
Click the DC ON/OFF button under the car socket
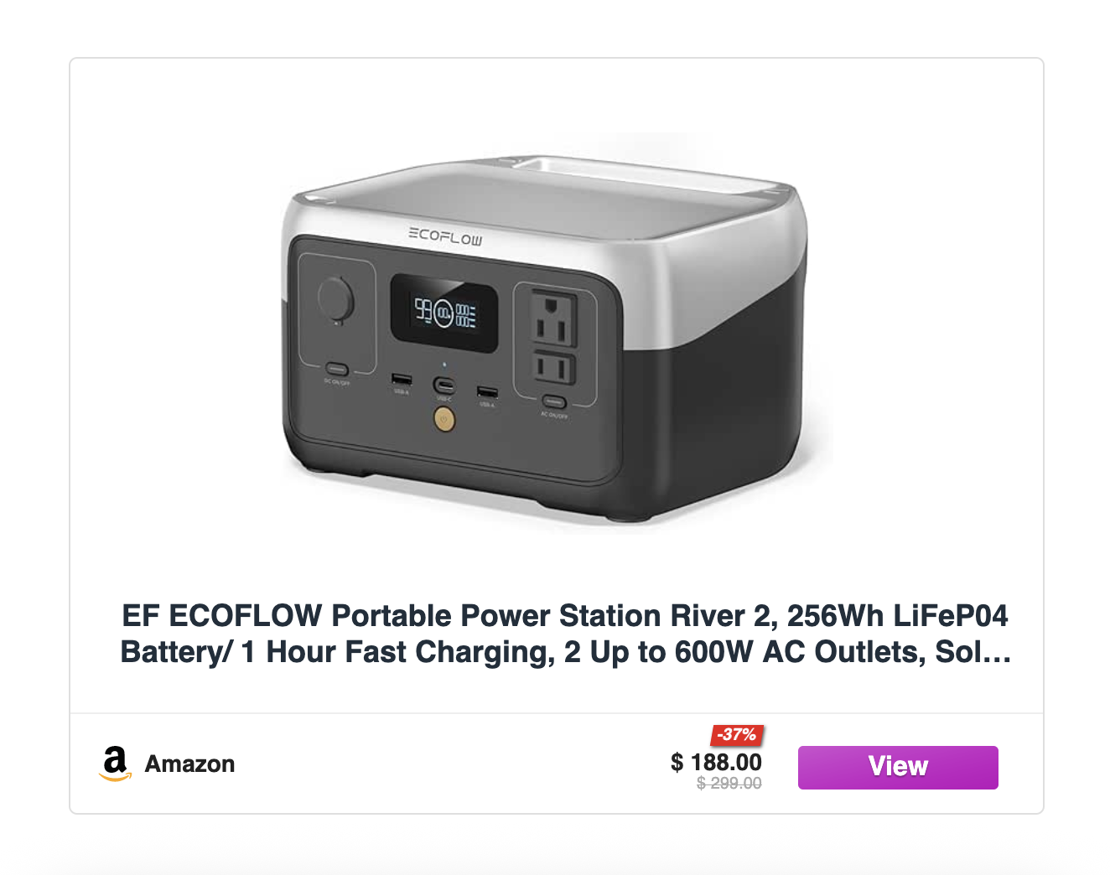pyautogui.click(x=337, y=369)
